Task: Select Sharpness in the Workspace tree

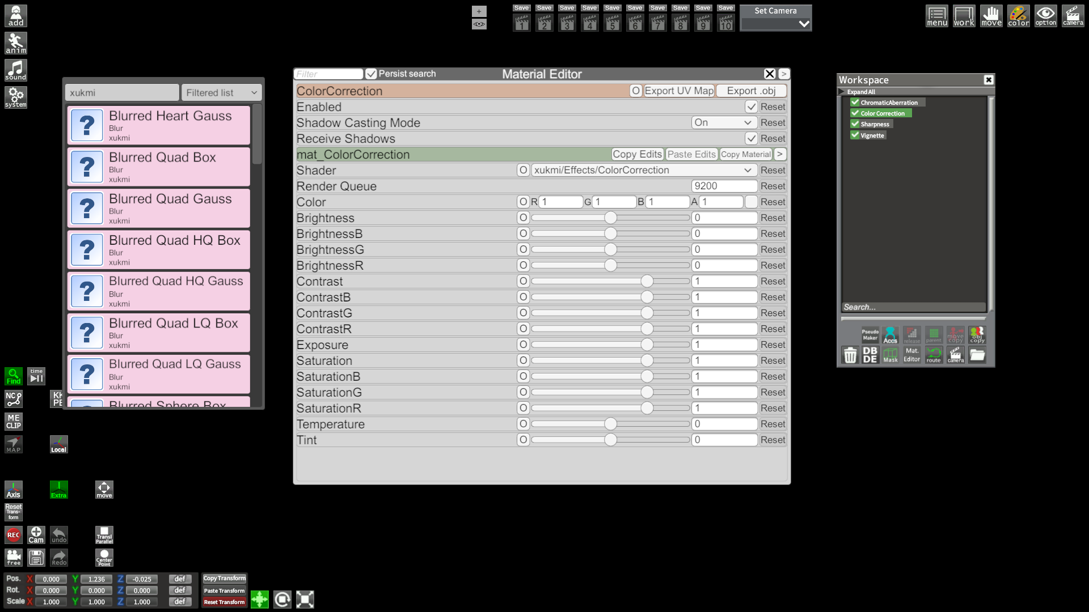Action: (875, 124)
